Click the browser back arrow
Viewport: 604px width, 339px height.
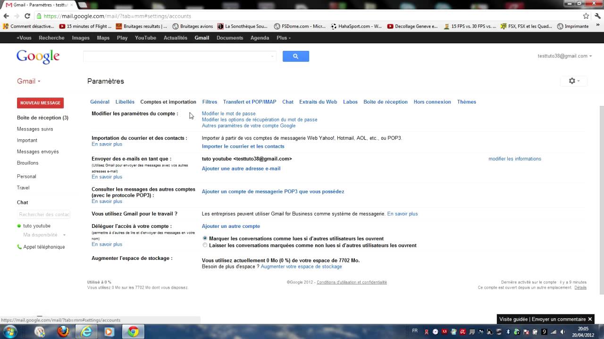tap(6, 16)
